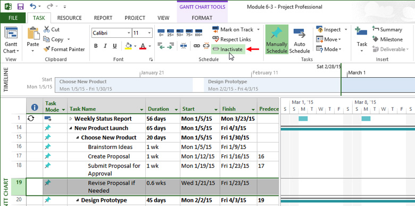
Task: Click the Redo arrow icon
Action: pos(50,6)
